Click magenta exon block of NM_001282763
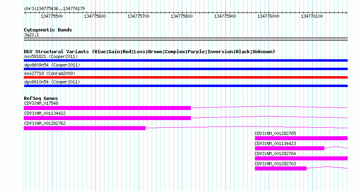 click(x=281, y=168)
